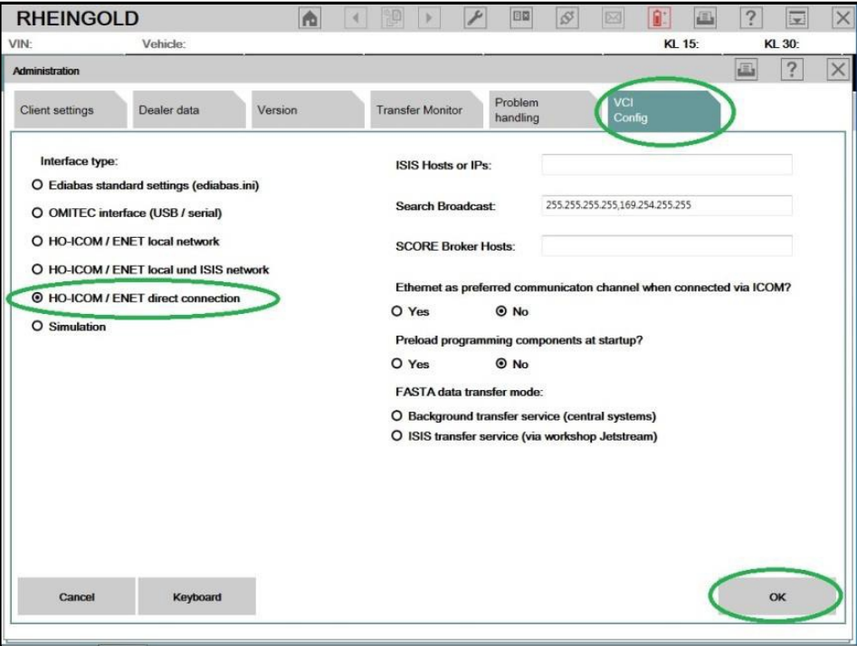
Task: Select HO-ICOM / ENET local network
Action: pos(37,241)
